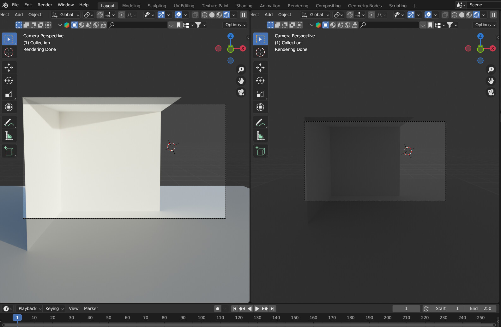
Task: Switch left viewport to wireframe shading
Action: coord(205,15)
